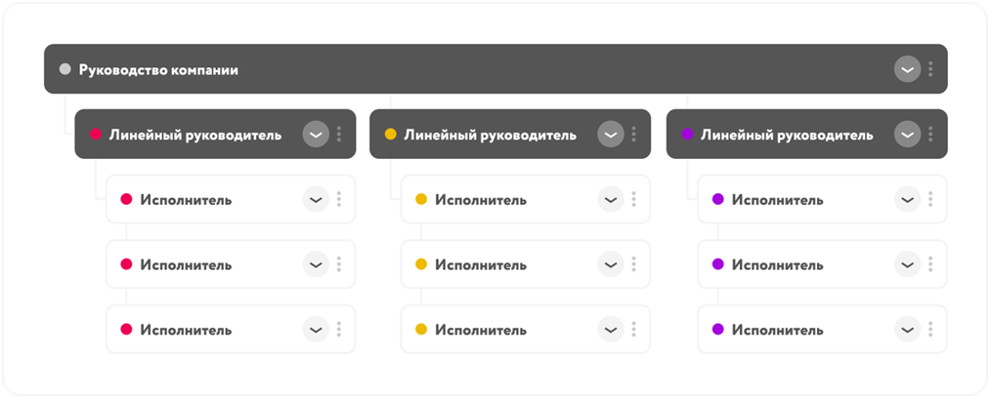Viewport: 990px width, 398px height.
Task: Open three-dot menu of the bottom purple Исполнитель
Action: click(930, 330)
